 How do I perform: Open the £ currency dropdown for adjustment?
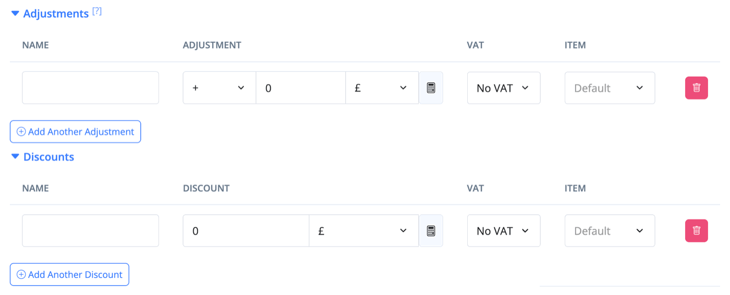click(x=382, y=88)
